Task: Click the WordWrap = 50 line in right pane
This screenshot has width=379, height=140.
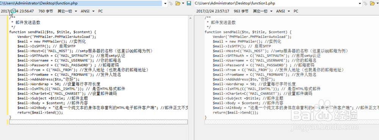Action: tap(254, 84)
